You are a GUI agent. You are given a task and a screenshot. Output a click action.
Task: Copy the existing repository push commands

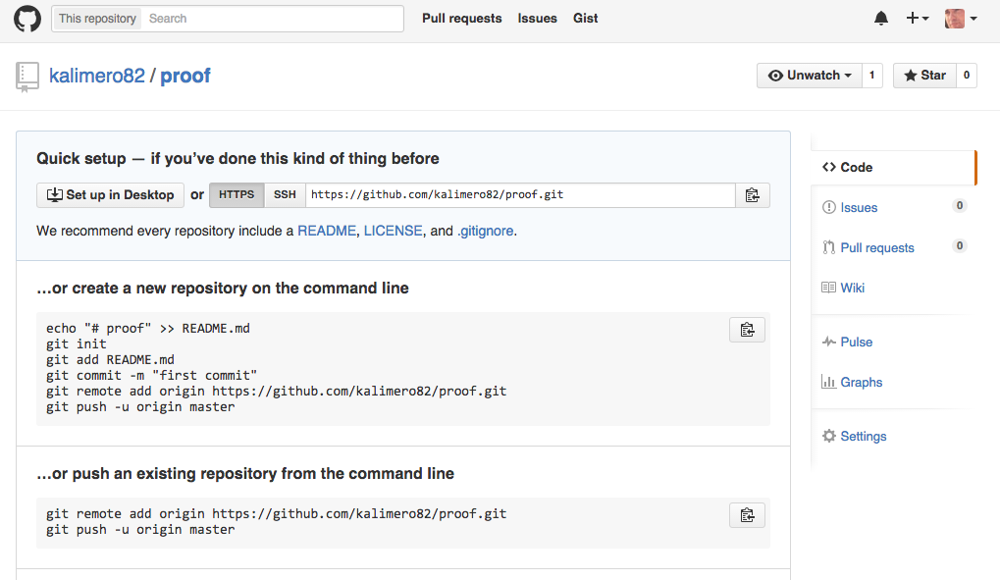(x=747, y=514)
